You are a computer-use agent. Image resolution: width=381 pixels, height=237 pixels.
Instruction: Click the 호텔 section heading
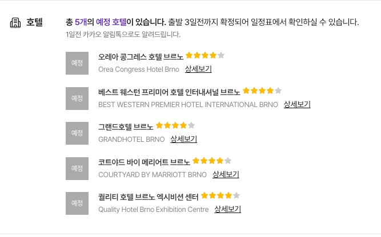34,23
